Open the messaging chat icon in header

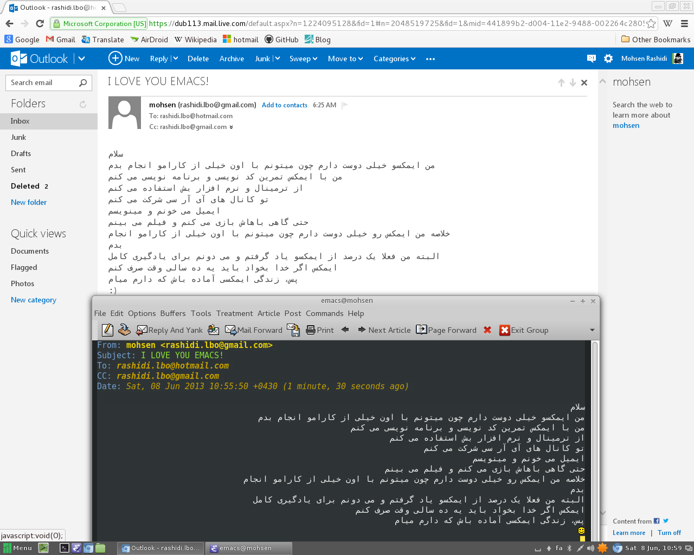[591, 59]
